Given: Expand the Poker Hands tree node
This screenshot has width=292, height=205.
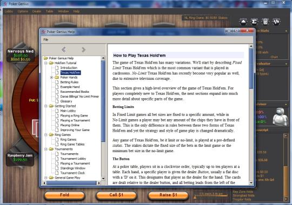Looking at the screenshot, I should [x=51, y=77].
